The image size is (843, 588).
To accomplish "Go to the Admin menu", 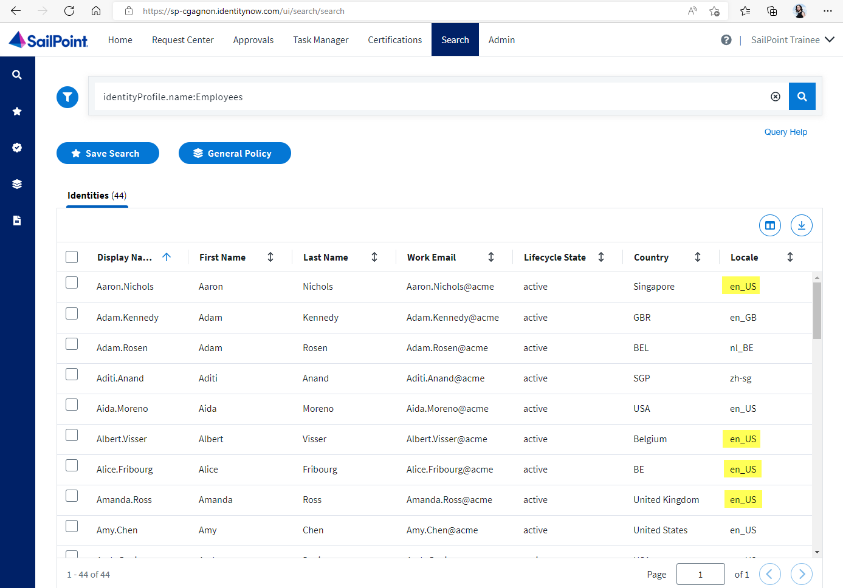I will point(501,40).
